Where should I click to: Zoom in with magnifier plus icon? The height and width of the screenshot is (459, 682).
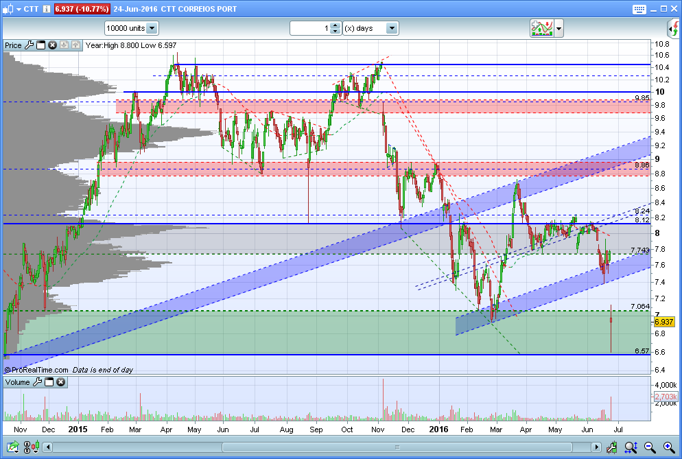(669, 447)
